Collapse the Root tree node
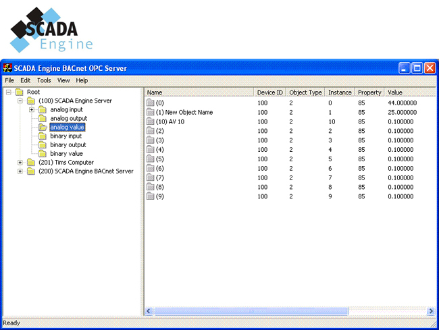439x330 pixels. pos(9,92)
